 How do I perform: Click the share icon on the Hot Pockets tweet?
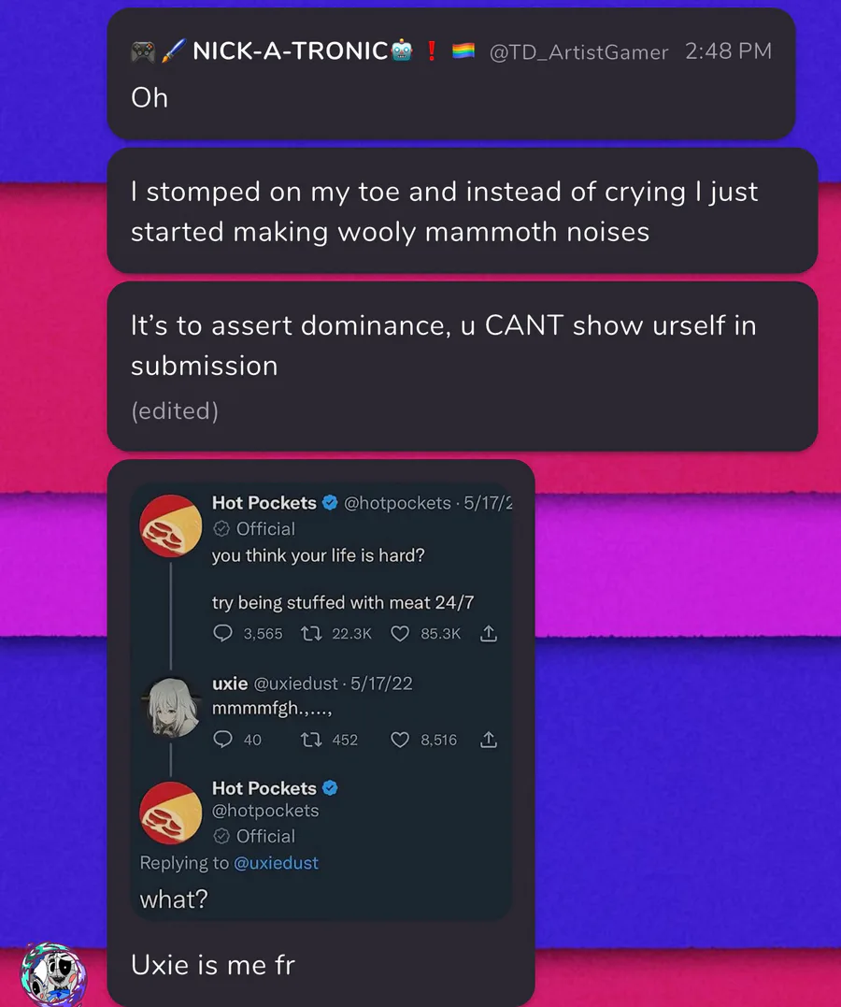[488, 634]
